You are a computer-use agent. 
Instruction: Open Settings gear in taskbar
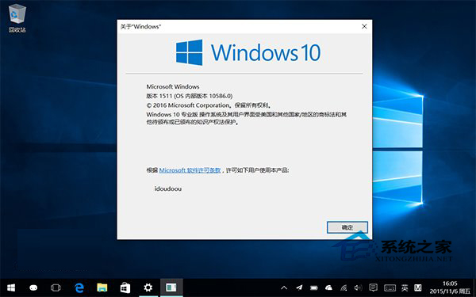click(x=148, y=287)
